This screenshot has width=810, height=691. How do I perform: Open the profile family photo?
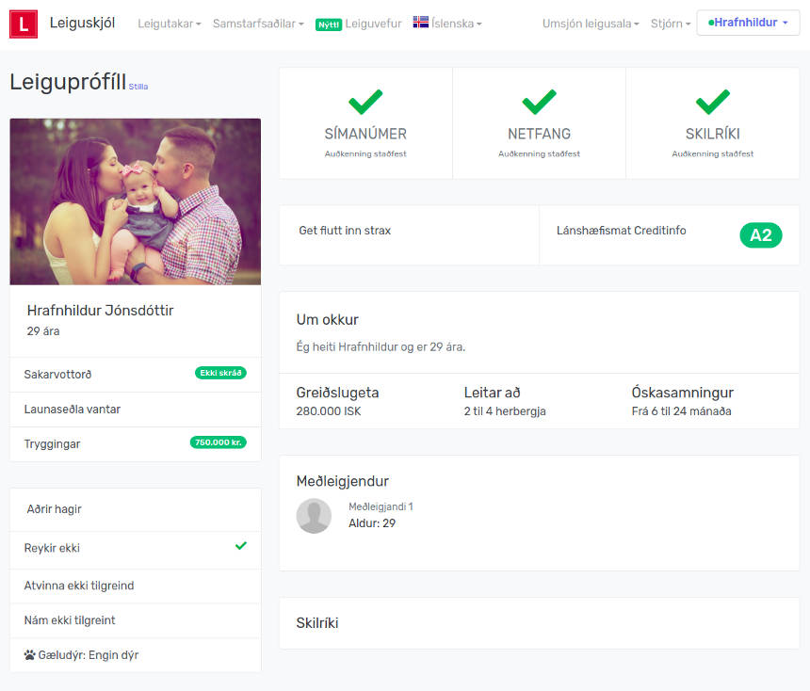pyautogui.click(x=136, y=201)
